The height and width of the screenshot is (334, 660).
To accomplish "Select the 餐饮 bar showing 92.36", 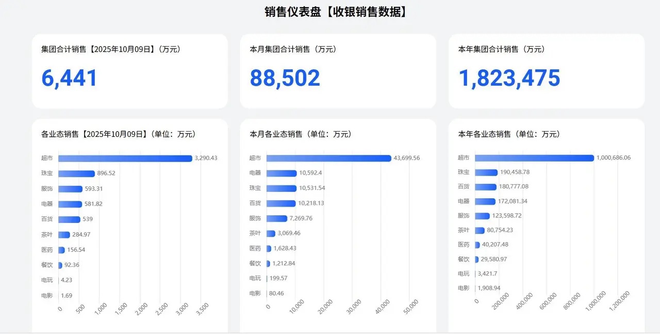I will (60, 265).
